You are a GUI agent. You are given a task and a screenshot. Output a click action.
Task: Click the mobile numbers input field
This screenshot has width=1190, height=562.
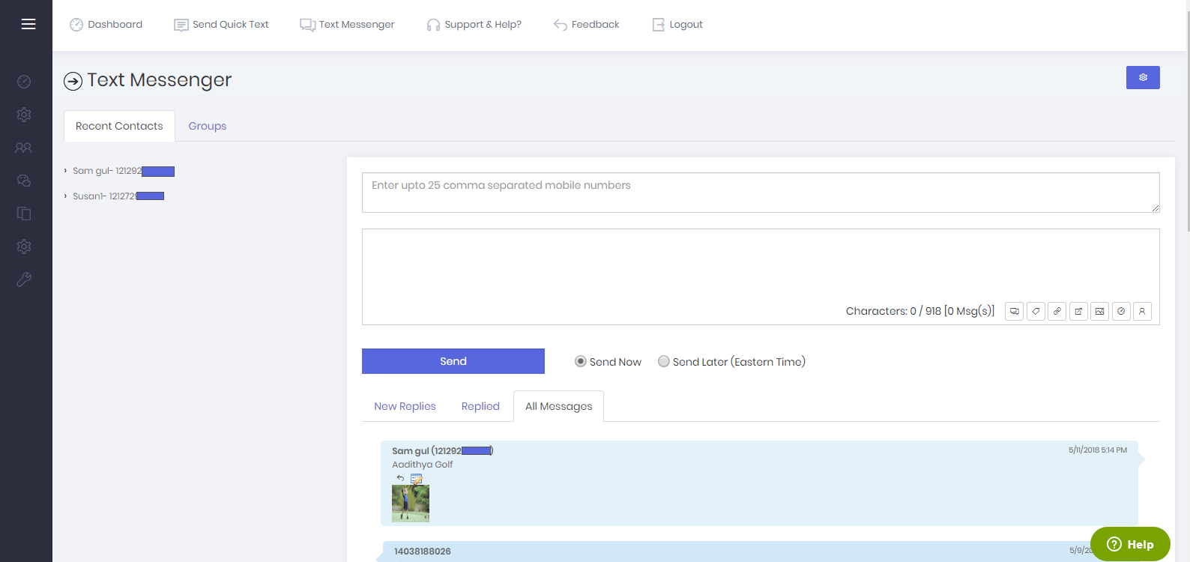tap(760, 193)
